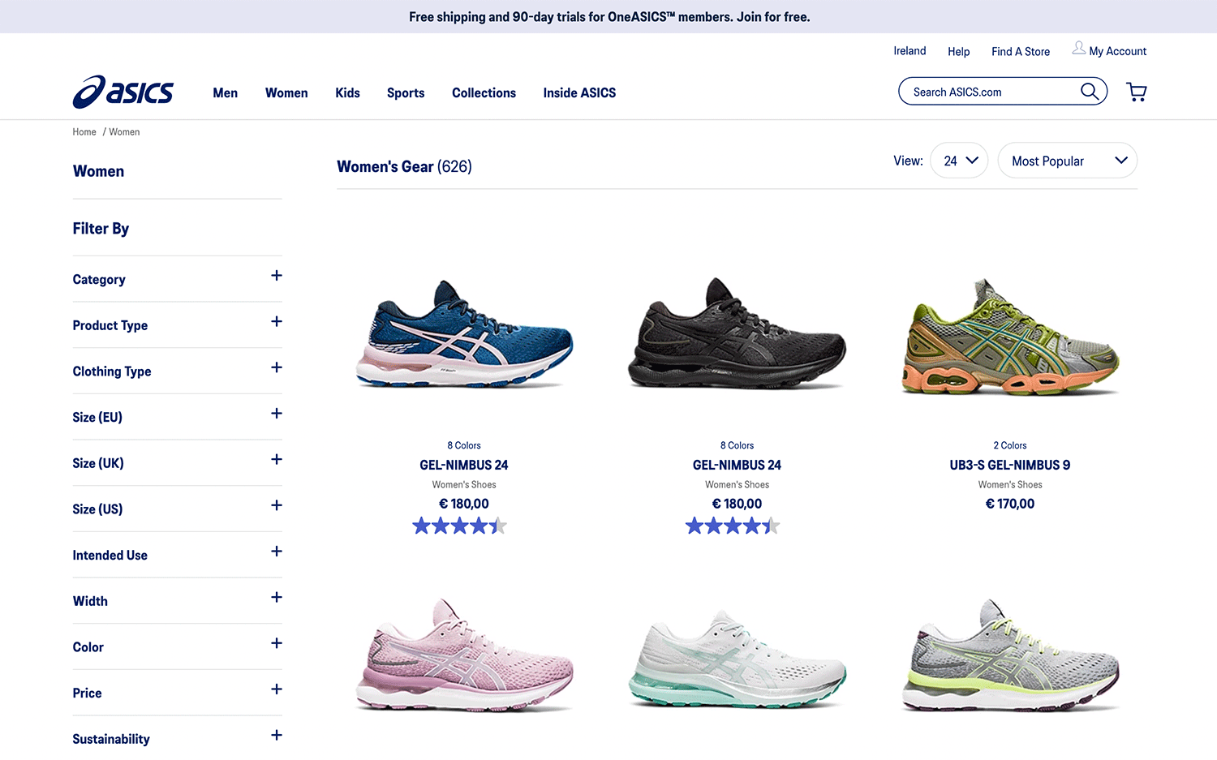Viewport: 1217px width, 760px height.
Task: Expand the Size (UK) filter
Action: click(x=177, y=463)
